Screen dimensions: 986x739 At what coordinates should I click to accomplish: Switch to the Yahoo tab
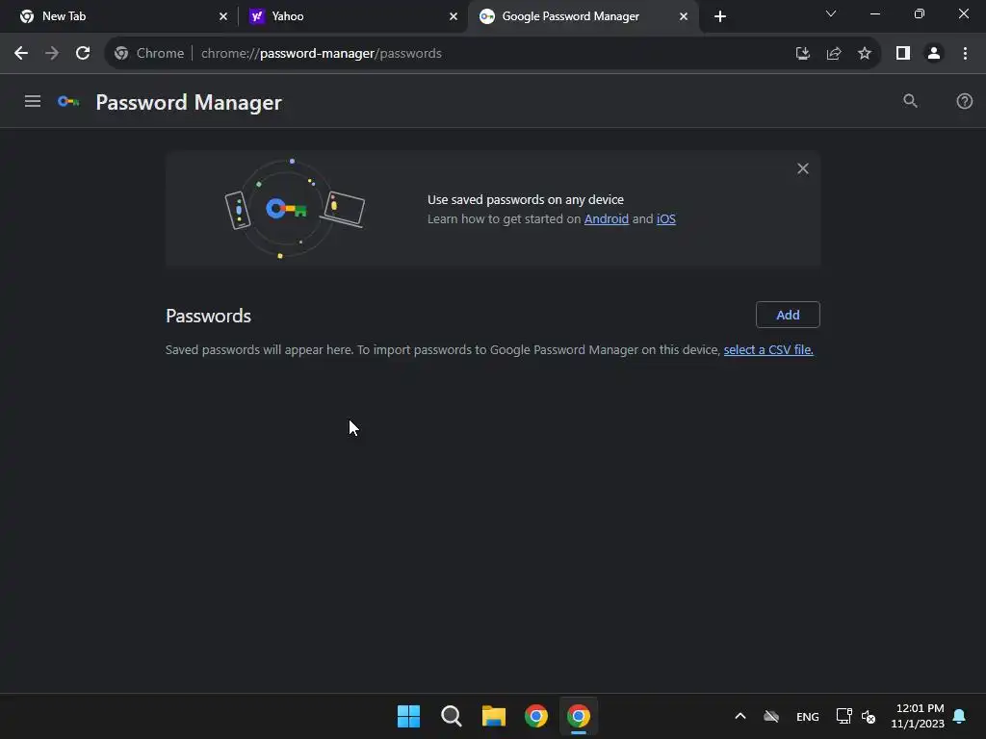[x=352, y=16]
